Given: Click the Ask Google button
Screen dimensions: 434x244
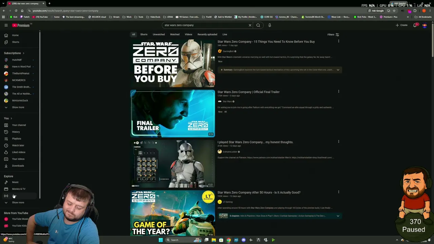Looking at the screenshot, I should coord(376,11).
